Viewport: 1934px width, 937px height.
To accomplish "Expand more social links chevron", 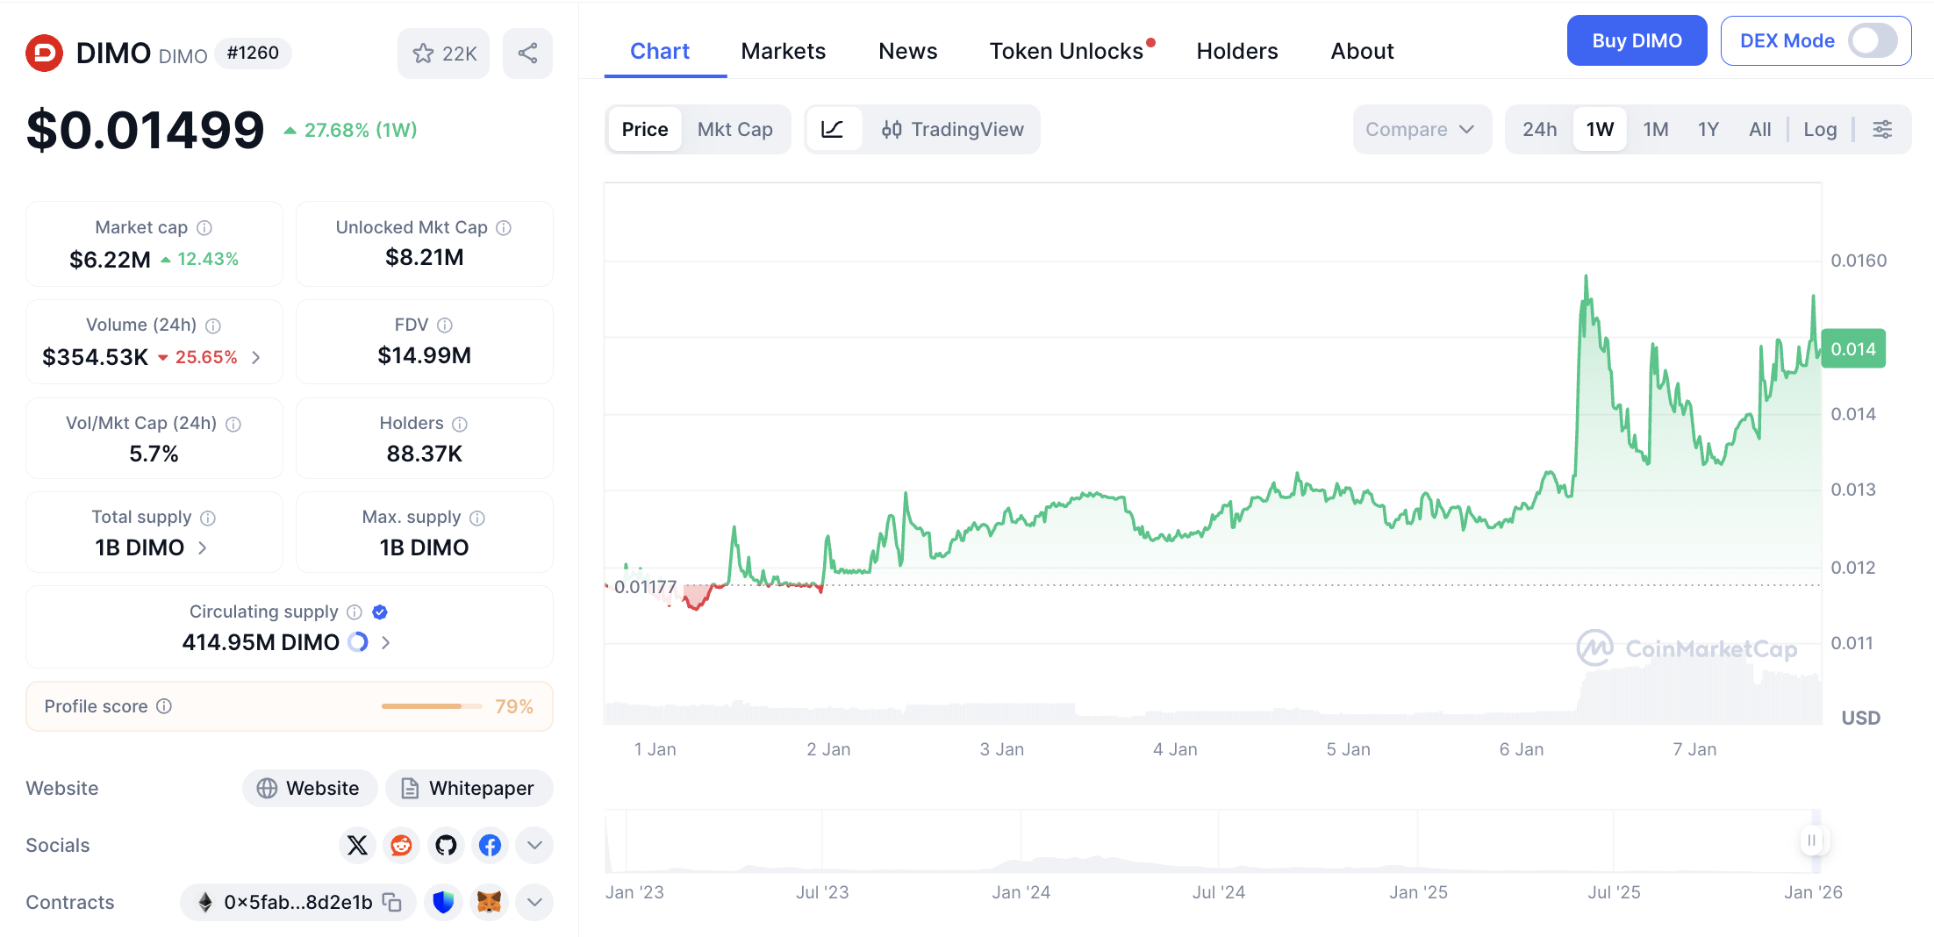I will point(534,845).
